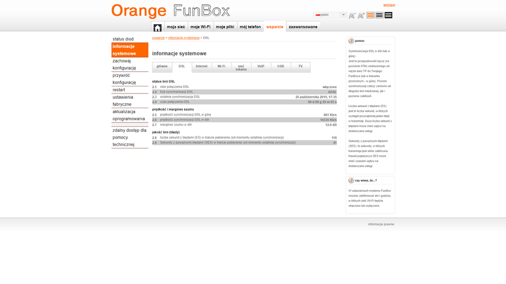Screen dimensions: 506x284
Task: Switch to the Wi-Fi info tab
Action: click(221, 67)
